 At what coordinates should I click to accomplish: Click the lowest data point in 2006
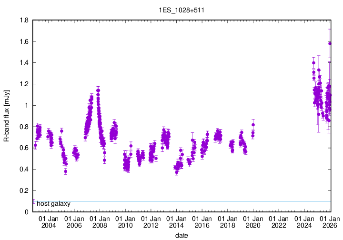click(66, 171)
